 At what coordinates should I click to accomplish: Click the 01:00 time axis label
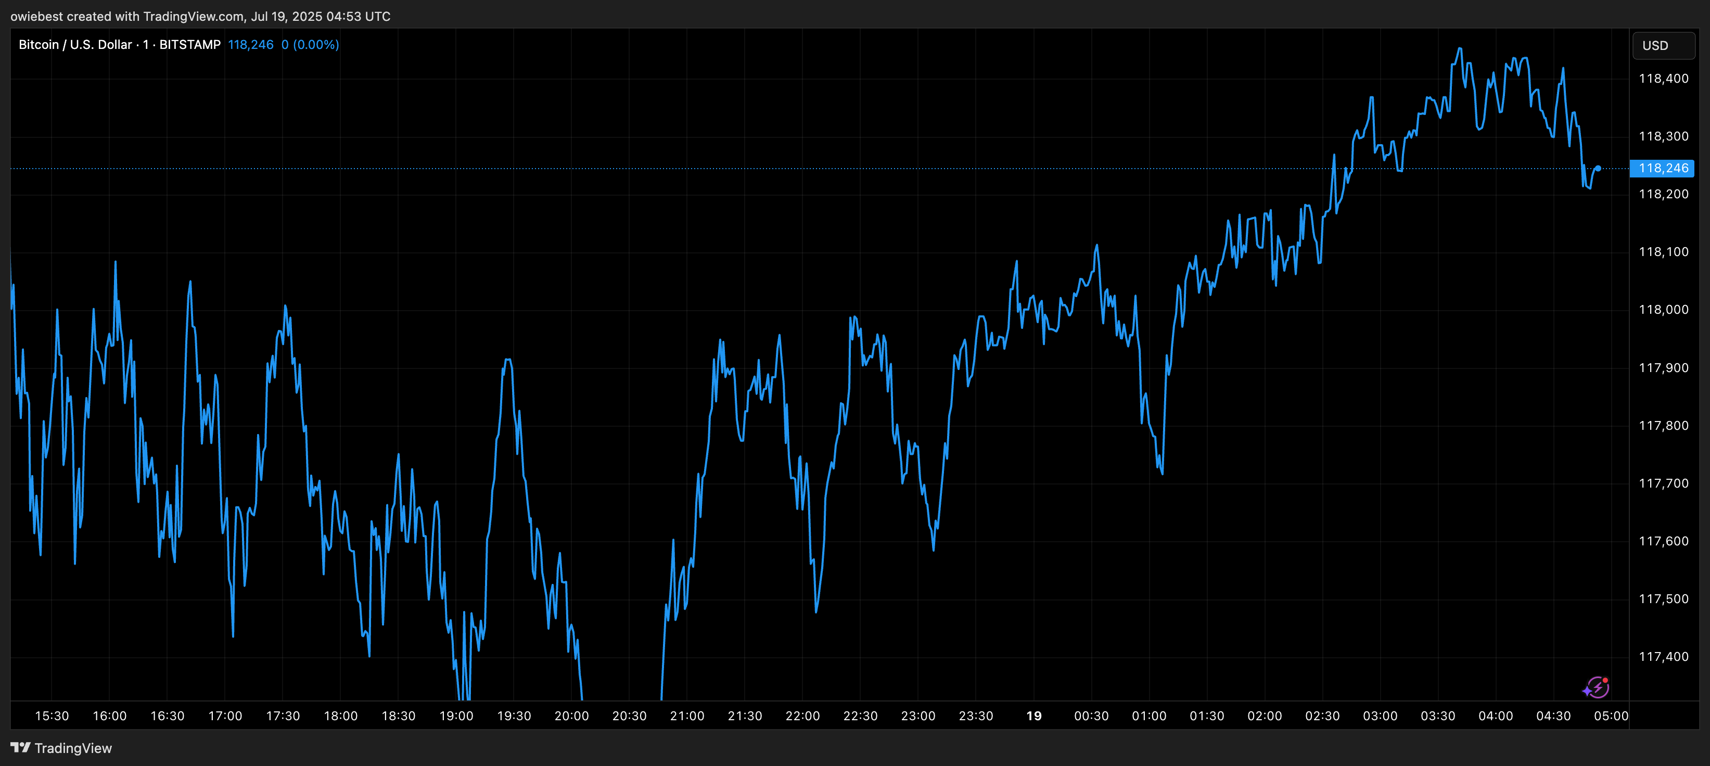click(x=1149, y=716)
